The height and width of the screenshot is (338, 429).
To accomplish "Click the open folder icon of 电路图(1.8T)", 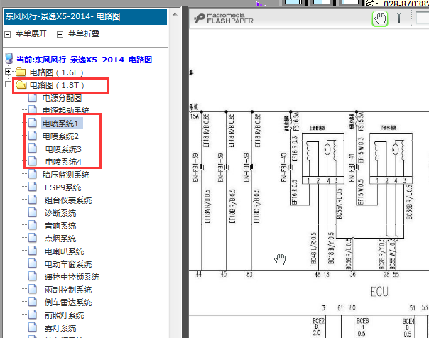I will [x=21, y=85].
